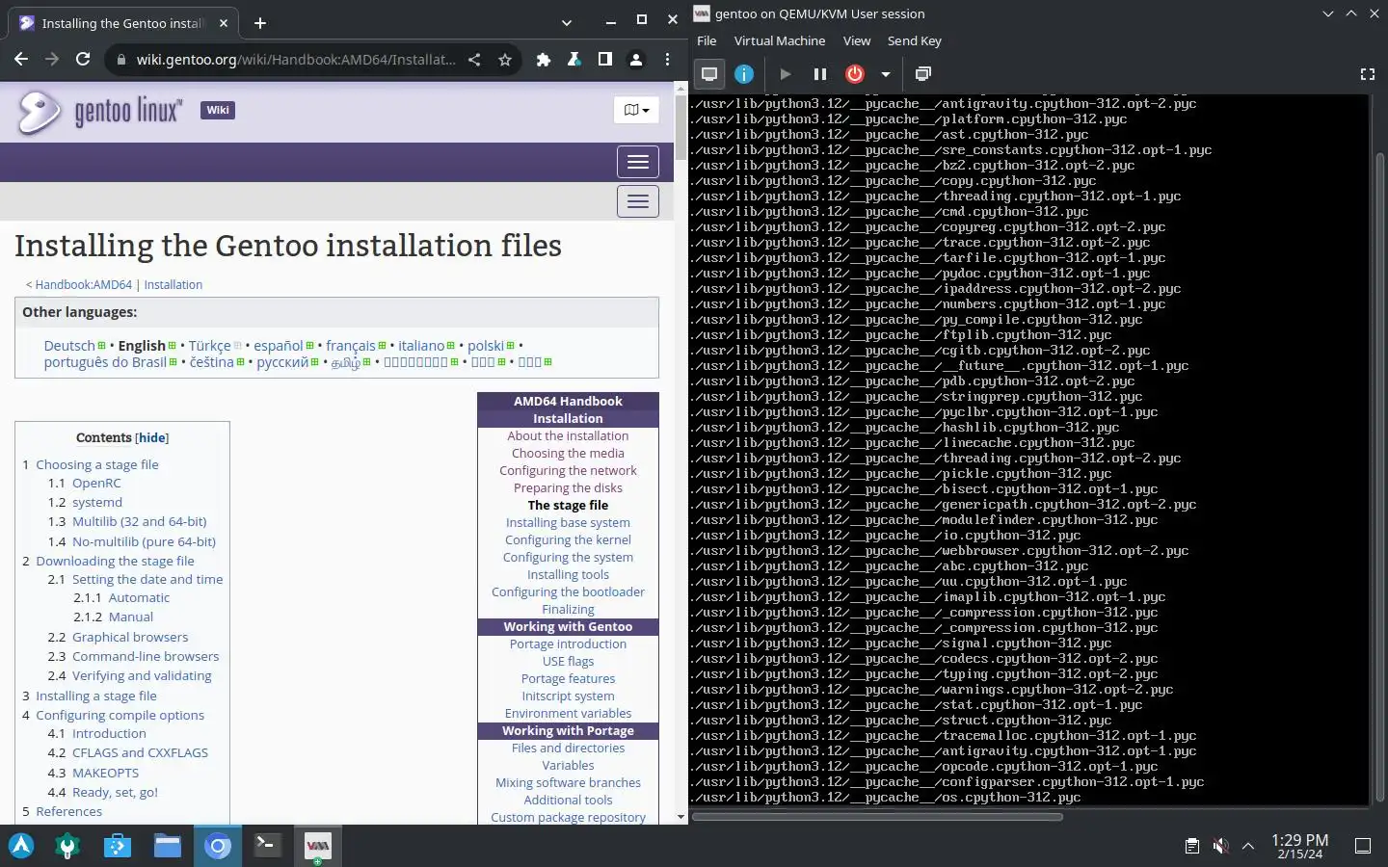Click the show desktop tray button

tap(1363, 846)
